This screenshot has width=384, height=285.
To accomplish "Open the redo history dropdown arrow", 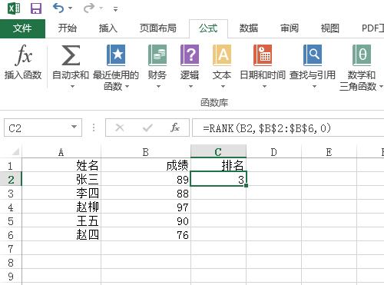I will click(101, 8).
